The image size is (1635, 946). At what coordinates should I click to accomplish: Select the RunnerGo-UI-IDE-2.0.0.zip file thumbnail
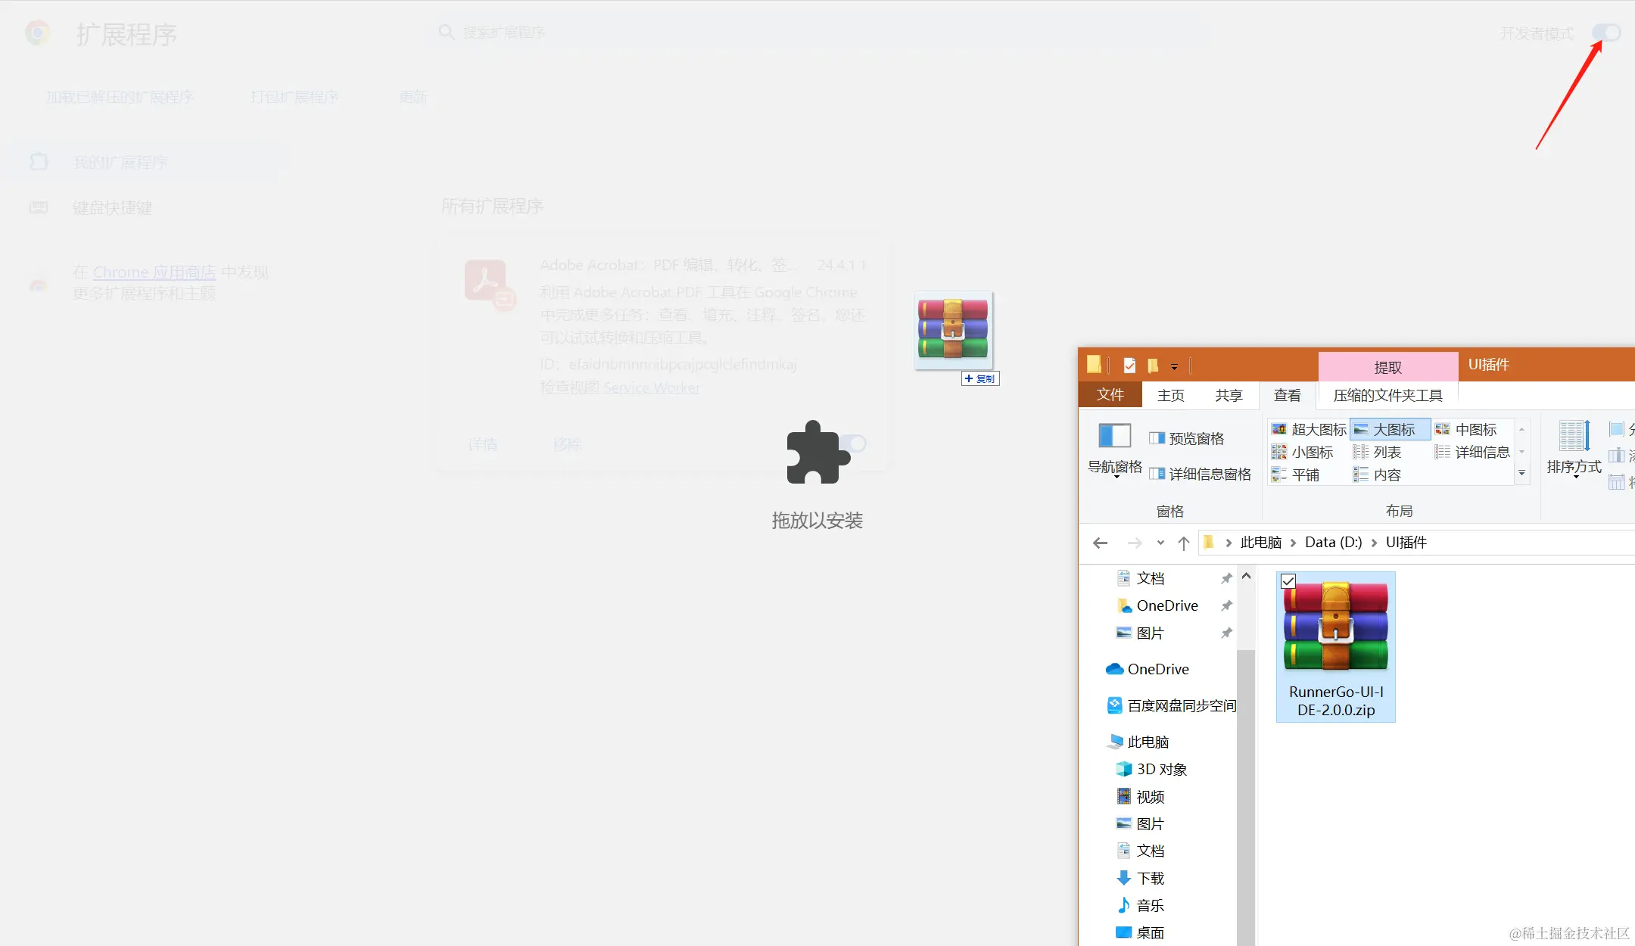(1335, 627)
